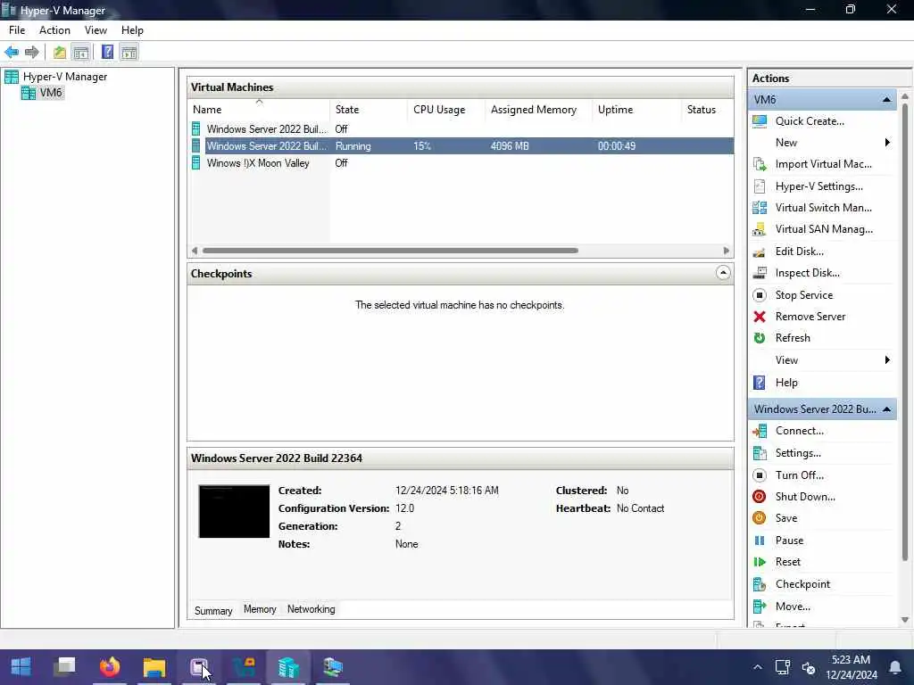Sort by the CPU Usage column header
Screen dimensions: 914x685
[446, 110]
